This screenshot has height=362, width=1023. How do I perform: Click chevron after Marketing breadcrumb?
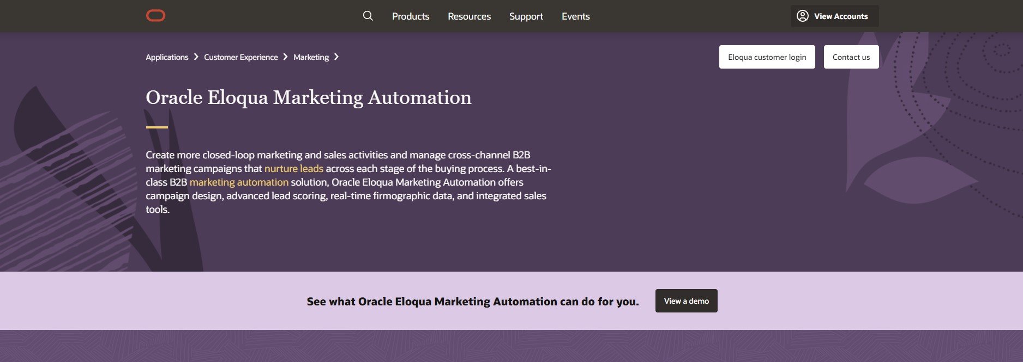point(336,57)
